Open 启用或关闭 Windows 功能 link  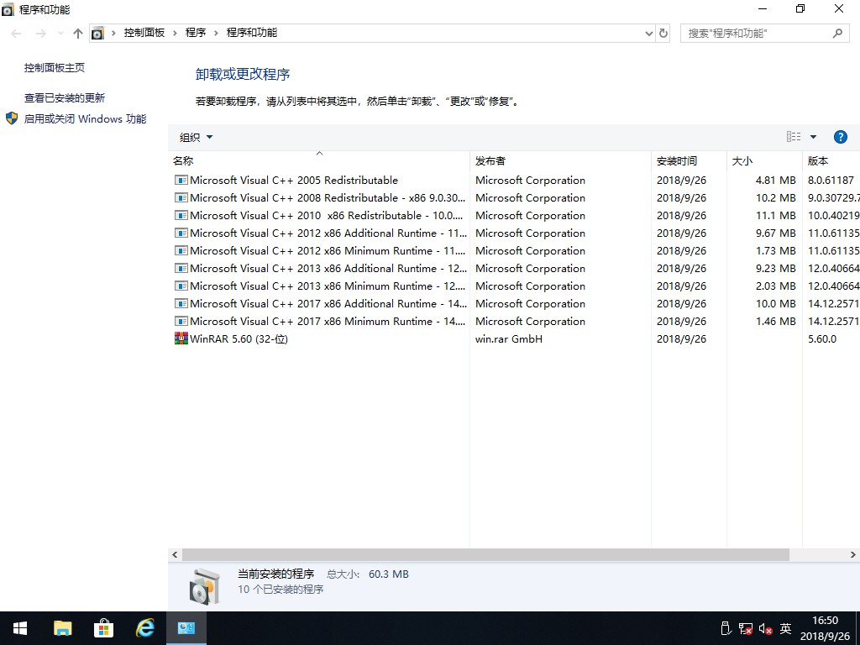click(85, 119)
